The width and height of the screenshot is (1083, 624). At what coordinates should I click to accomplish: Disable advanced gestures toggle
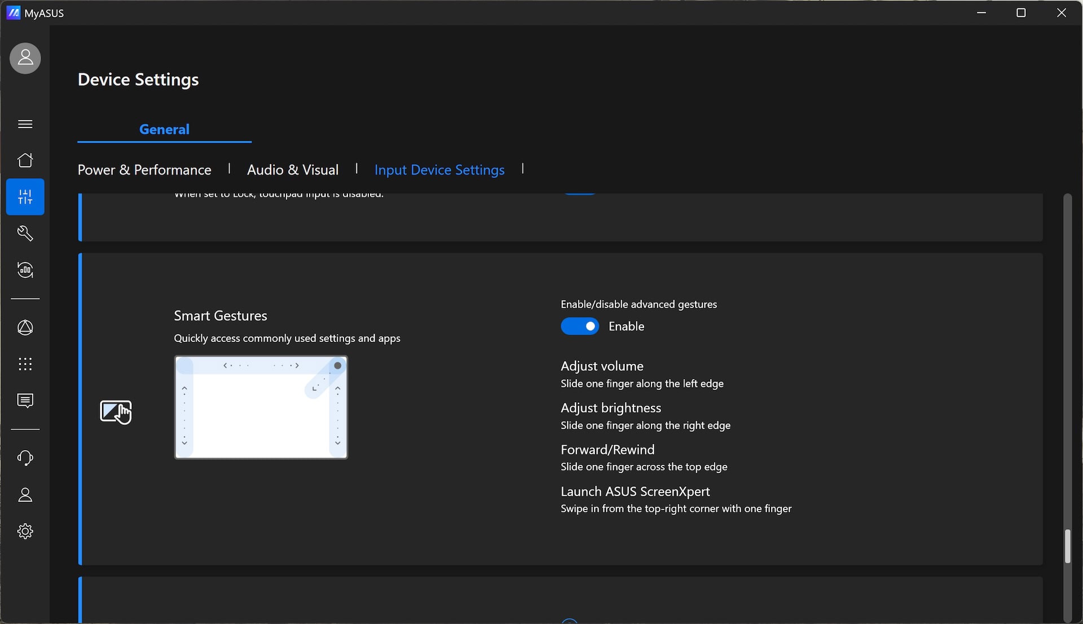[x=580, y=326]
